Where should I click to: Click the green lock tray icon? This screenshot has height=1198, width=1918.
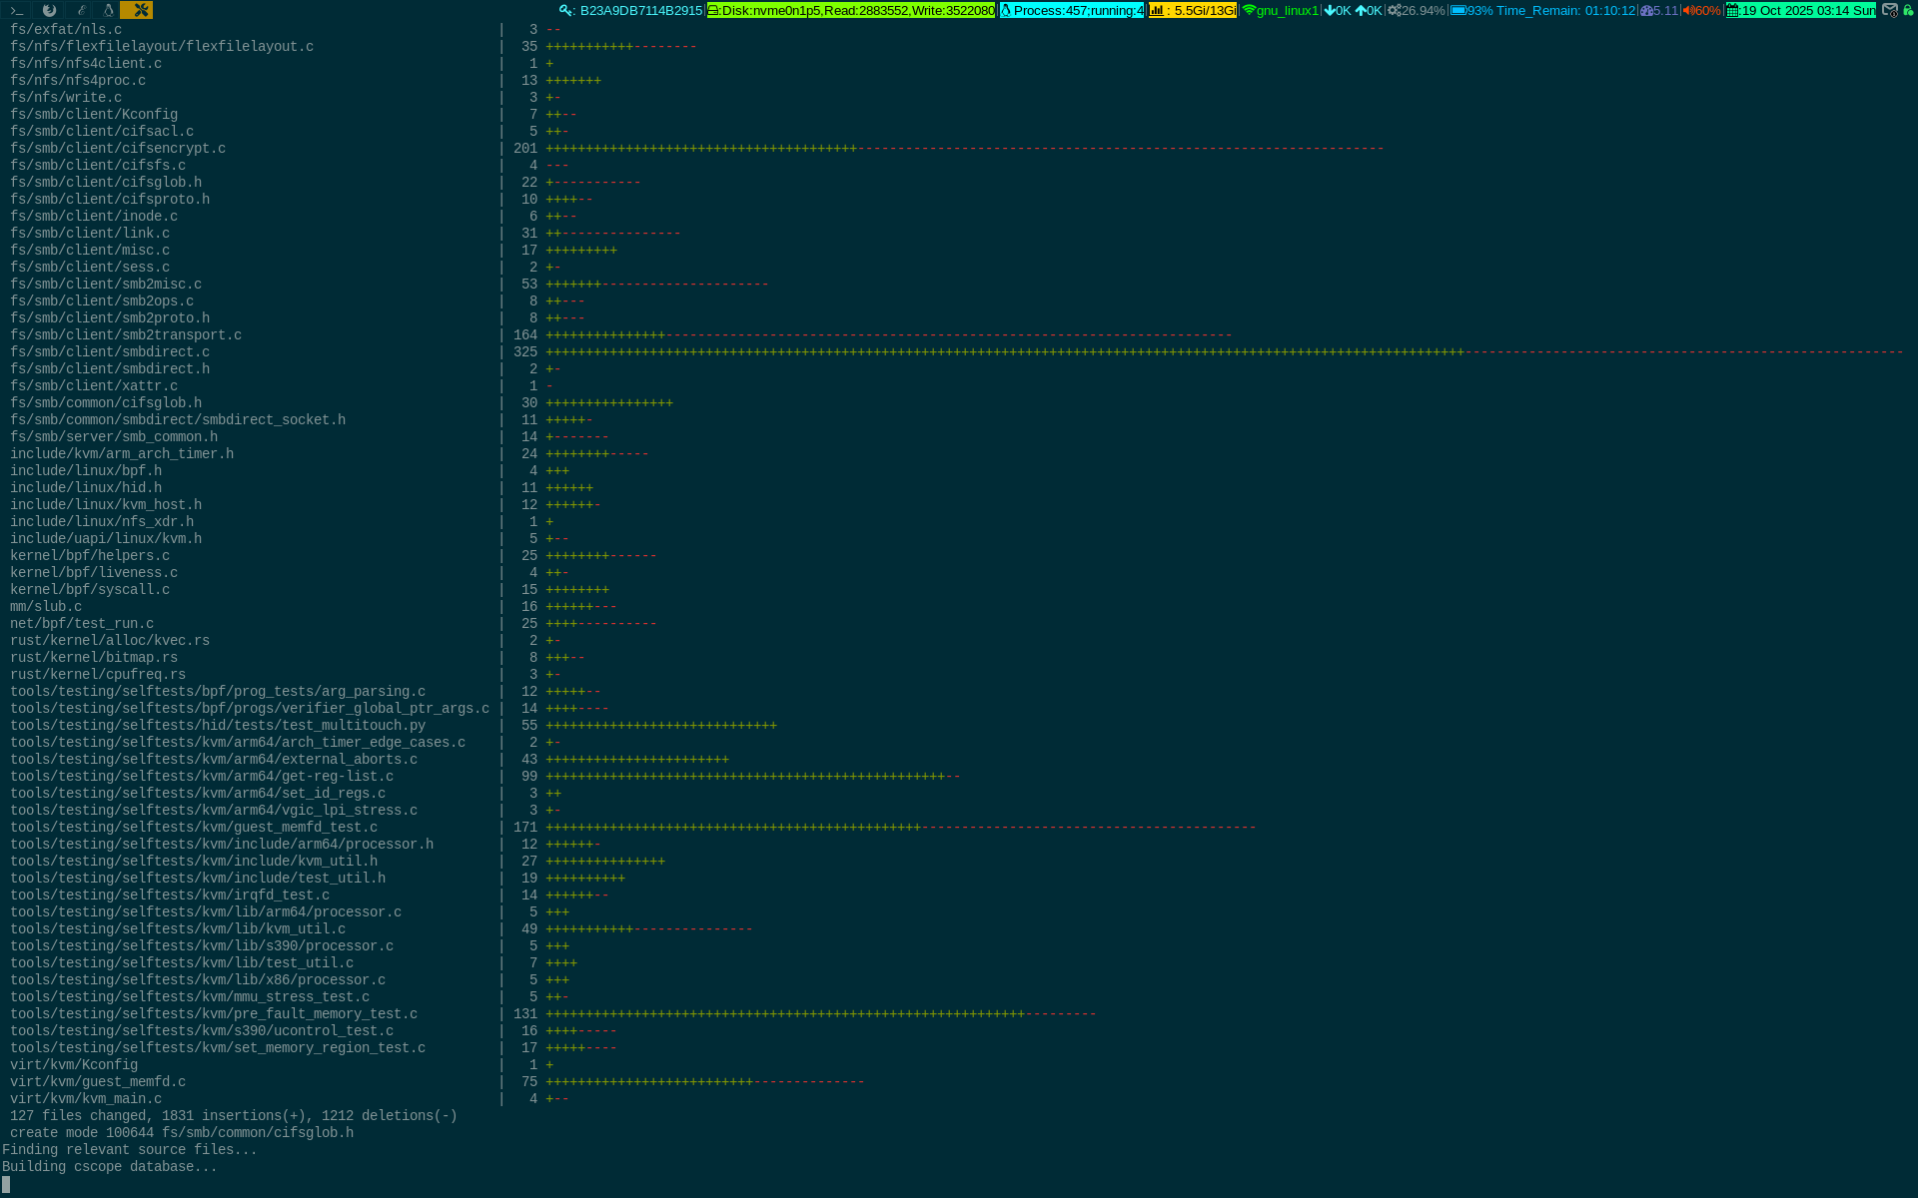[1908, 10]
